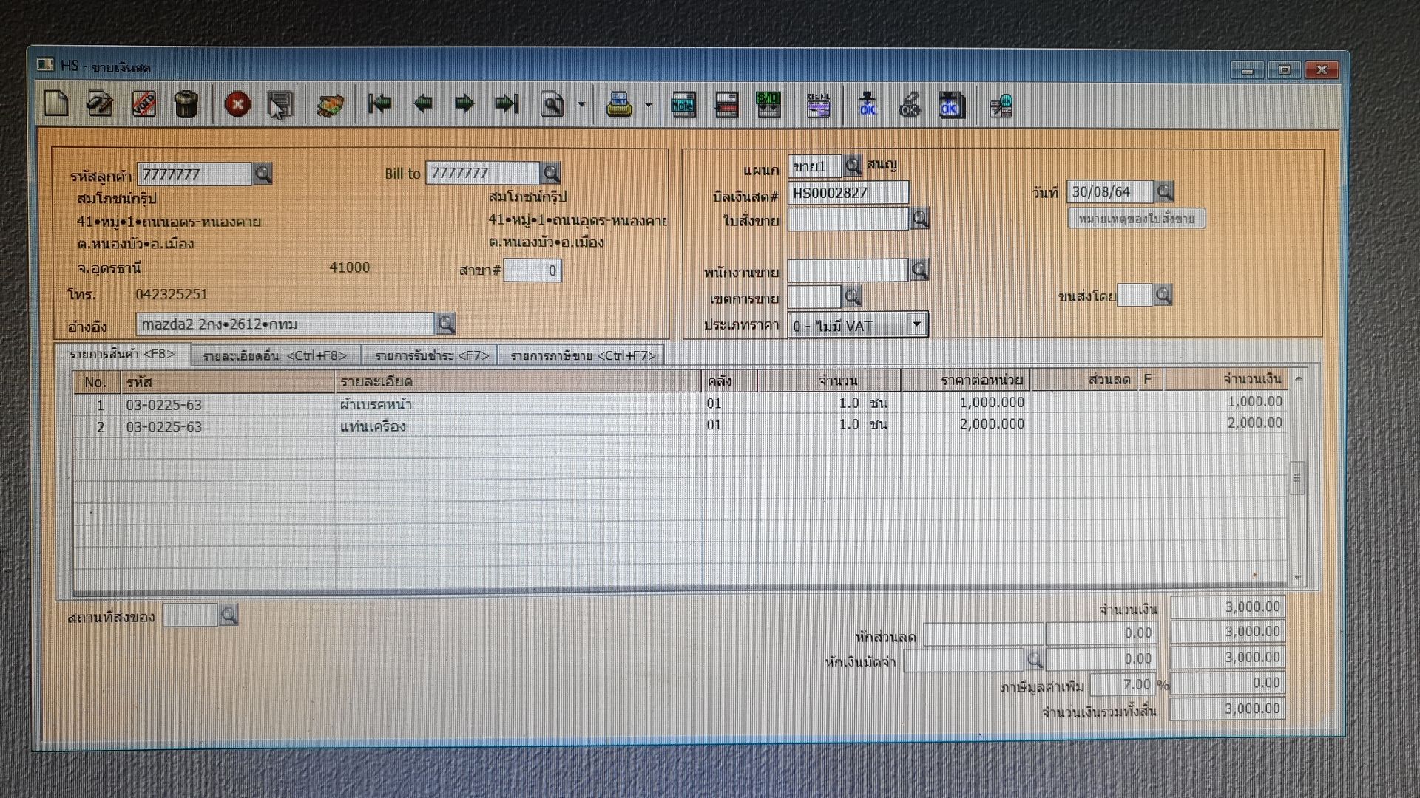This screenshot has height=798, width=1420.
Task: Open the shipping method (ขนส่งโดย) lookup magnifier
Action: click(1163, 296)
